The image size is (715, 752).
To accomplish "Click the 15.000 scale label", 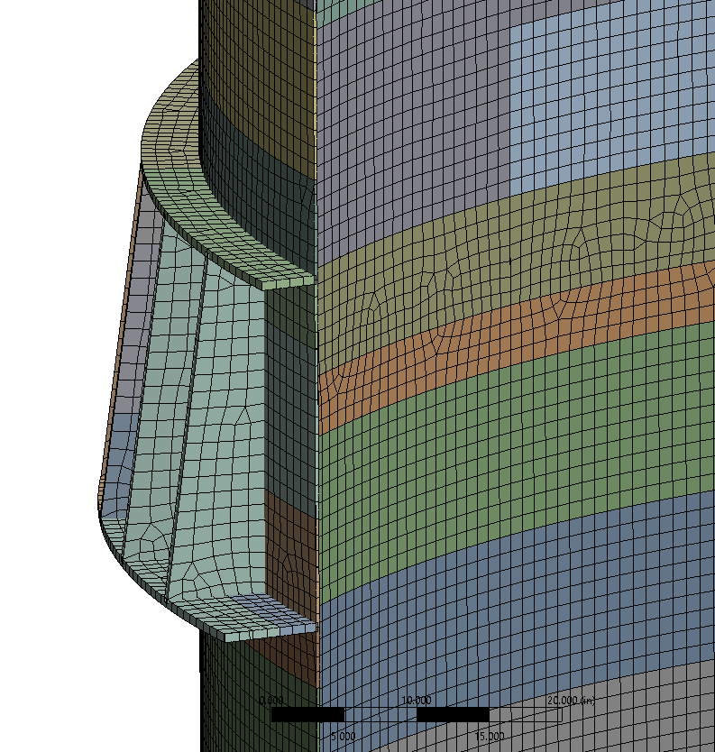I will (489, 736).
